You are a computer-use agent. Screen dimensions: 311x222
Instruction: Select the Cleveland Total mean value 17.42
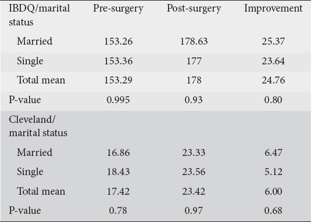(118, 191)
